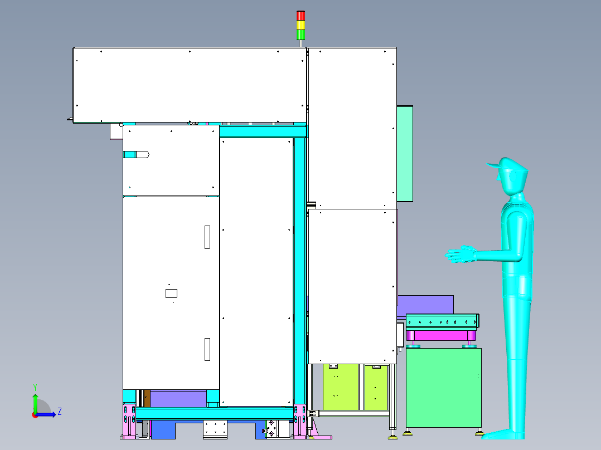Image resolution: width=601 pixels, height=450 pixels.
Task: Select the green segment of the signal tower light
Action: click(x=300, y=35)
